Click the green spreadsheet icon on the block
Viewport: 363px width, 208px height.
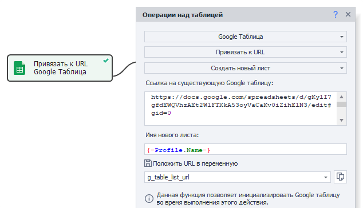(19, 68)
